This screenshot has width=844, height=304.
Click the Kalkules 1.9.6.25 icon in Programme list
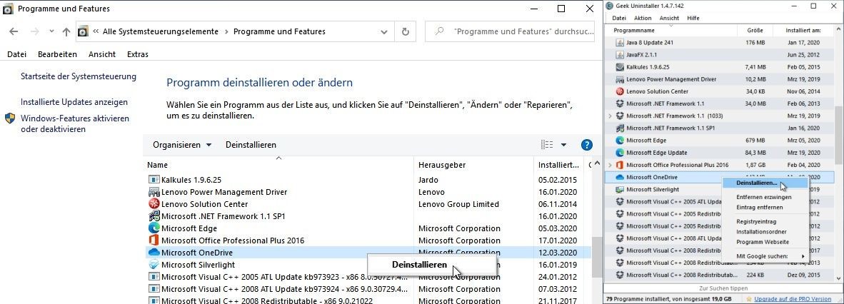tap(154, 180)
